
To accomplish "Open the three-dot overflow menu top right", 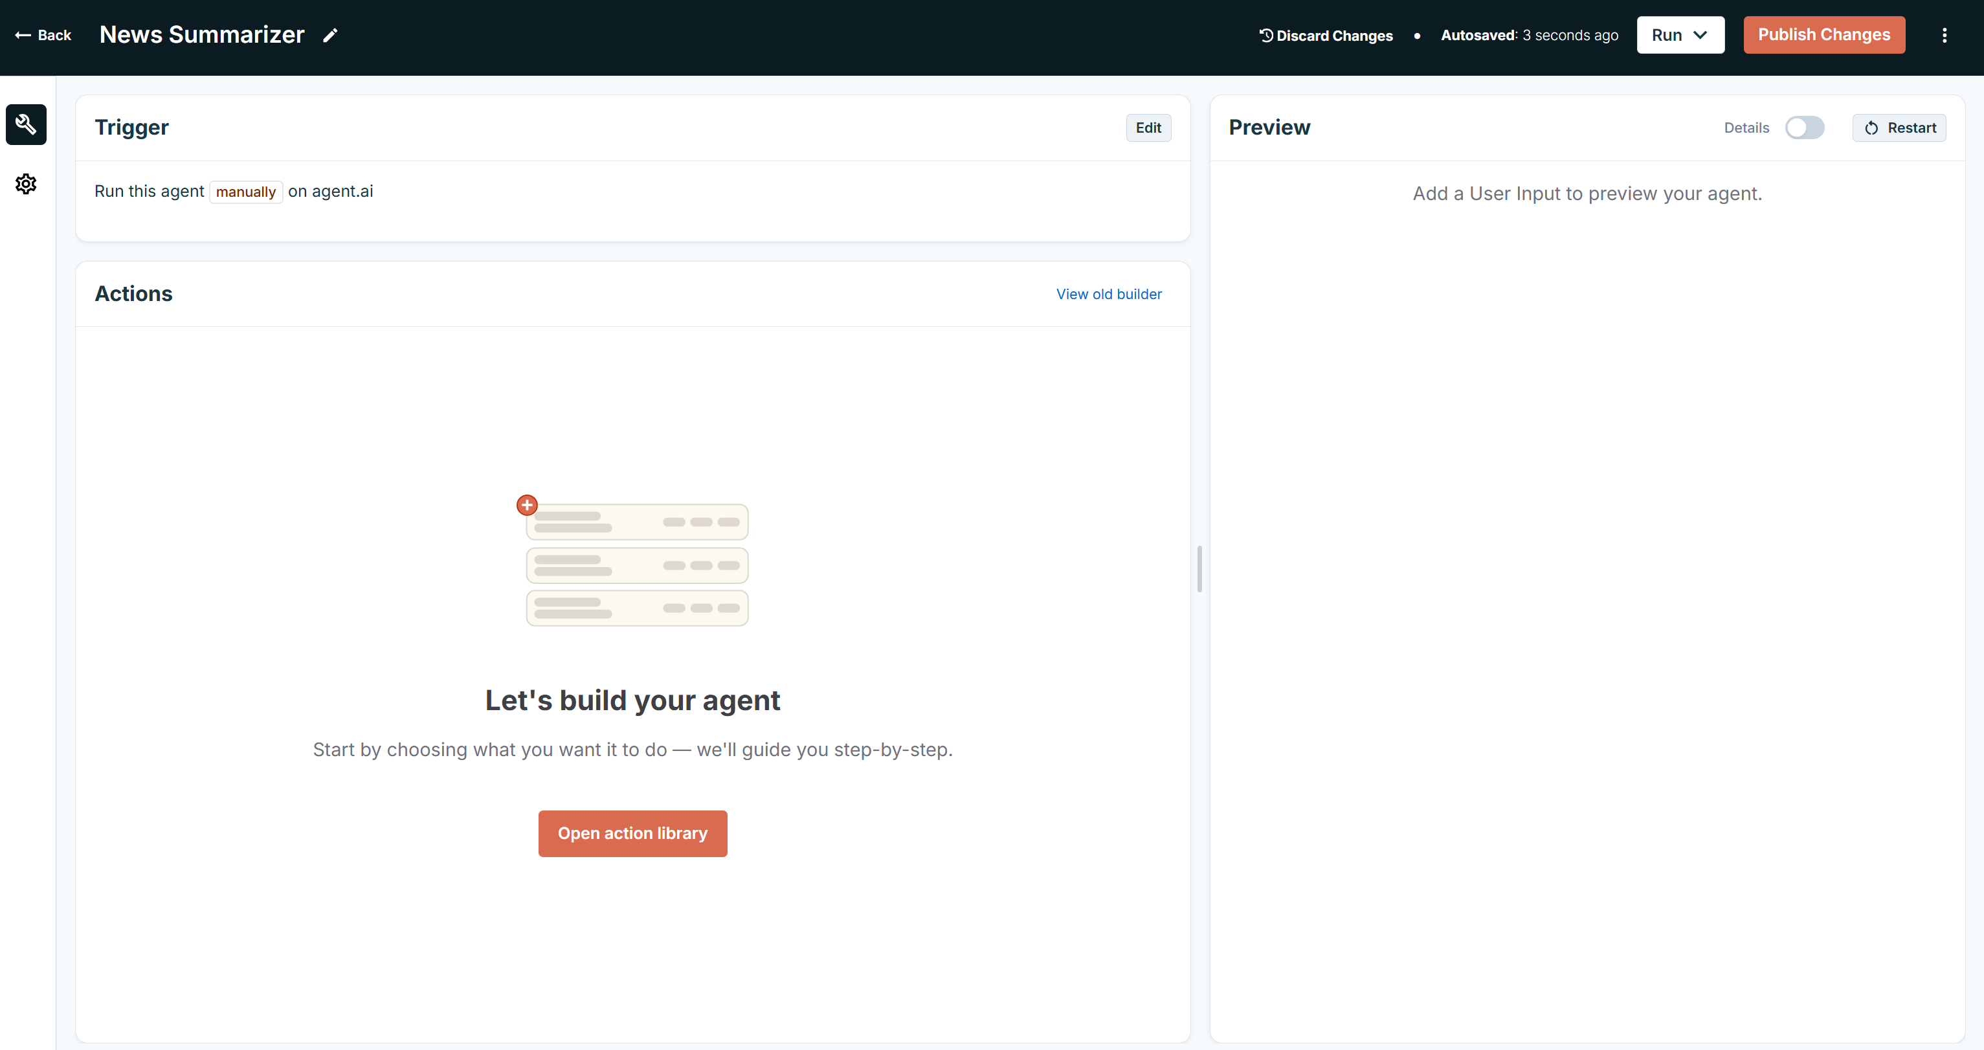I will (1945, 35).
